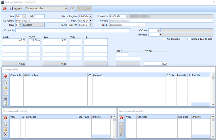Enable the No deducible checkbox
The height and width of the screenshot is (140, 216).
(x=165, y=39)
